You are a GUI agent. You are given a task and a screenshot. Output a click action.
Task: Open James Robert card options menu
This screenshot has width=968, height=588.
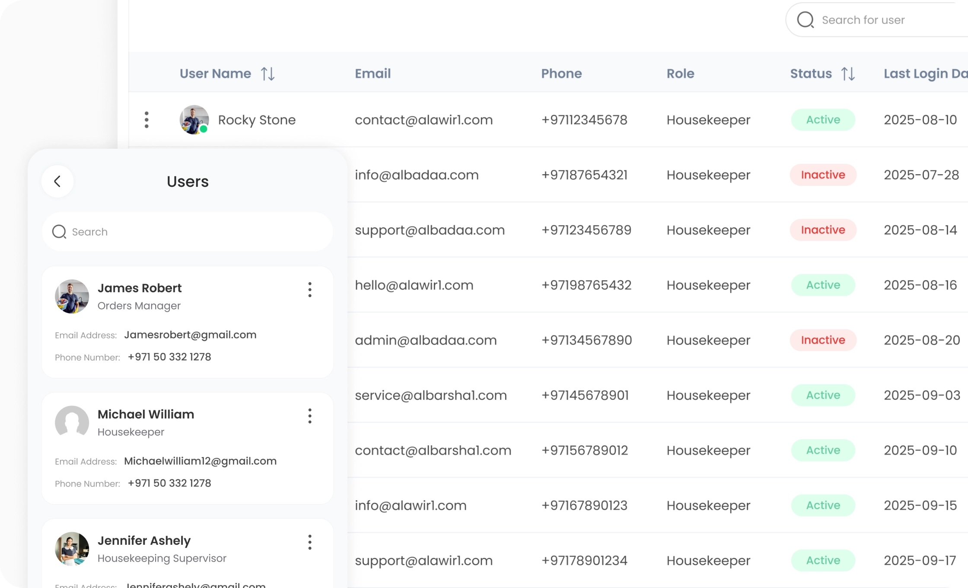pos(310,290)
